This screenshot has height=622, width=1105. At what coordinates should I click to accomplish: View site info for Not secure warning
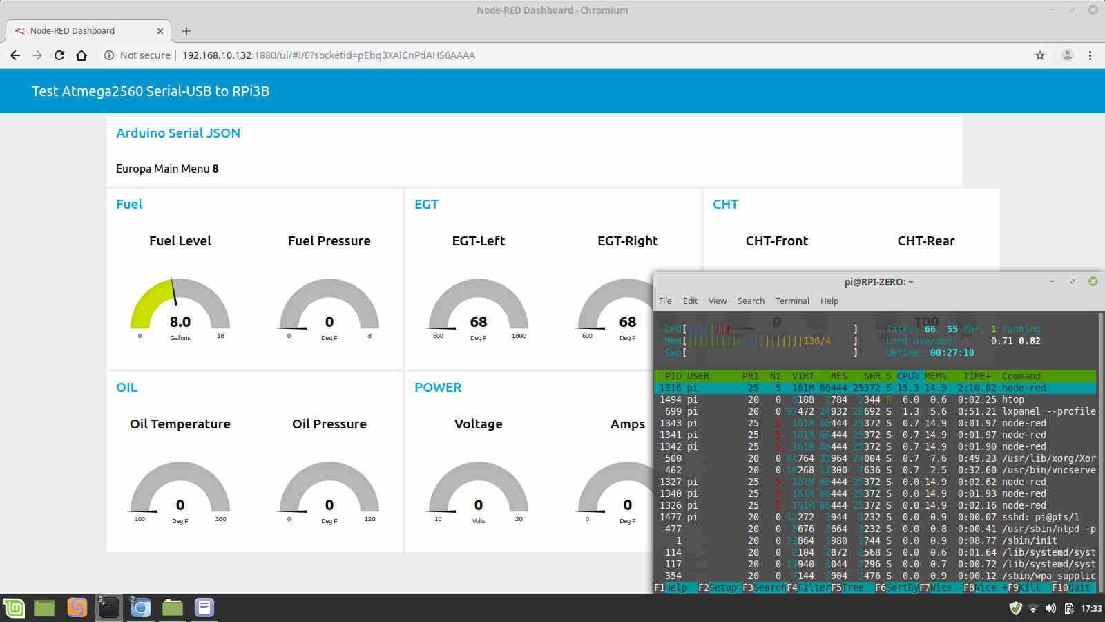[x=137, y=55]
